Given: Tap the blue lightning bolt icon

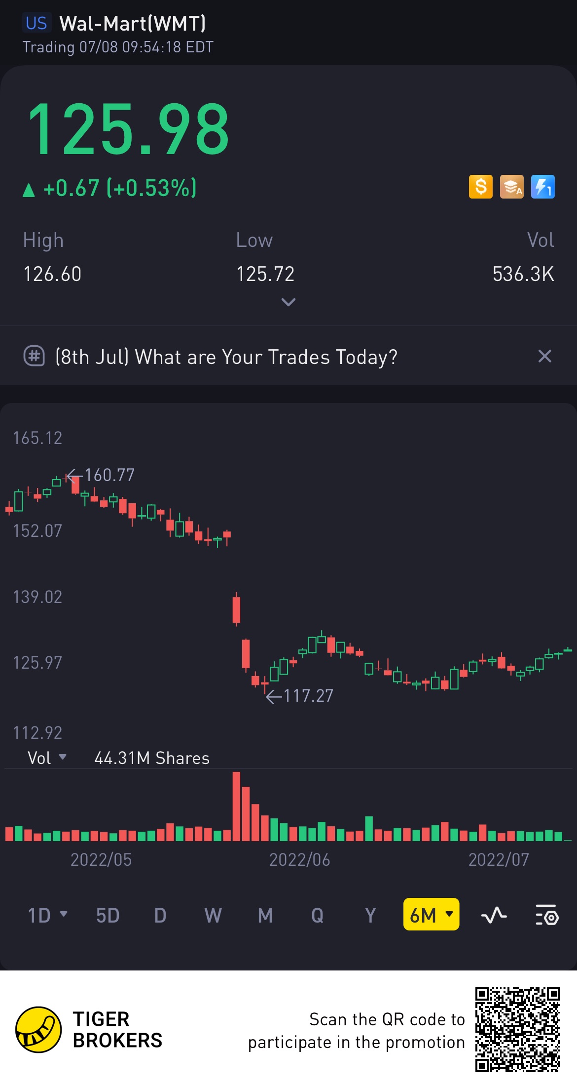Looking at the screenshot, I should 543,187.
